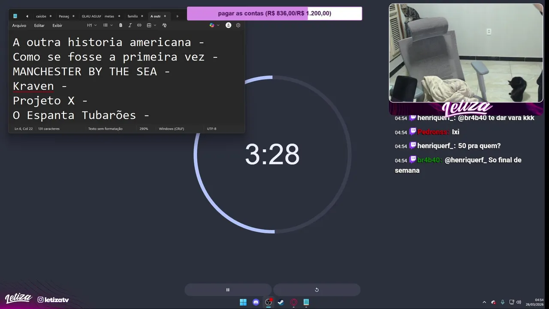
Task: Switch to the familia tab
Action: pyautogui.click(x=136, y=16)
